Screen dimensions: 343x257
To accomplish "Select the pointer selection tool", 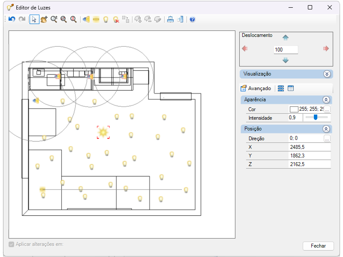I will (x=34, y=19).
